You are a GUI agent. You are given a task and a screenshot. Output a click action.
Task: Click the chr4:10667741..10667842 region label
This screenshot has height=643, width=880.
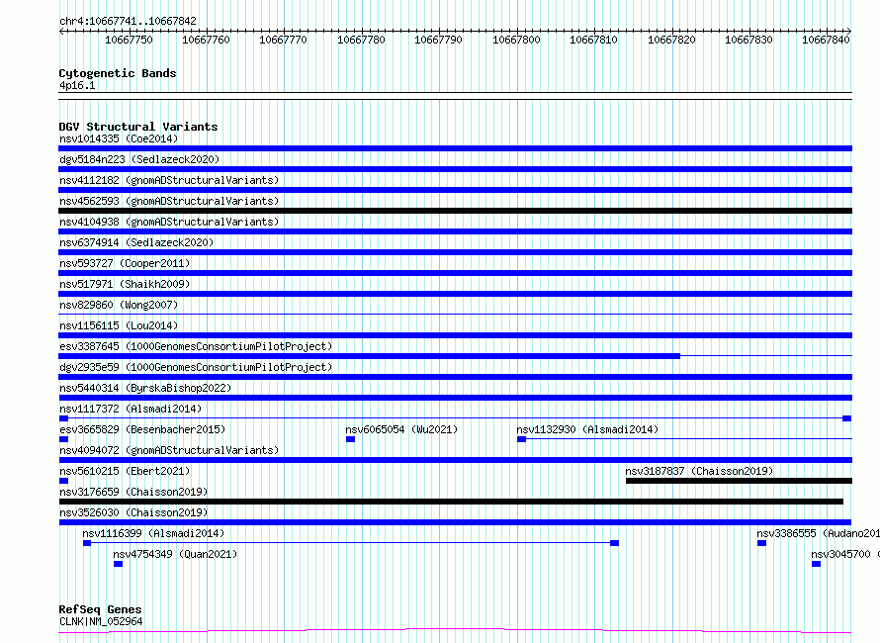[128, 21]
